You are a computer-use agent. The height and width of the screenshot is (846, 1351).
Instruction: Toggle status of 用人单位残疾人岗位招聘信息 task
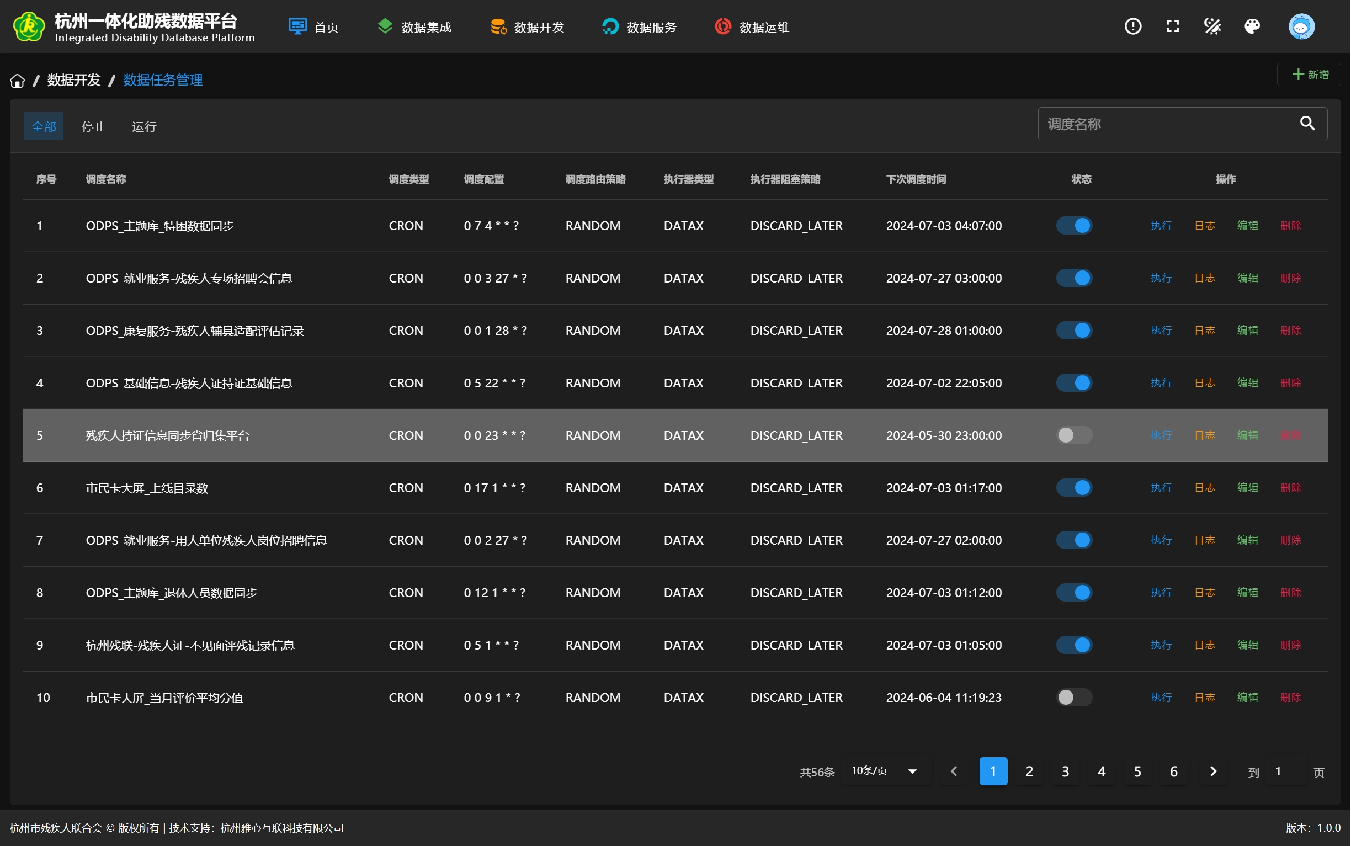click(x=1075, y=540)
